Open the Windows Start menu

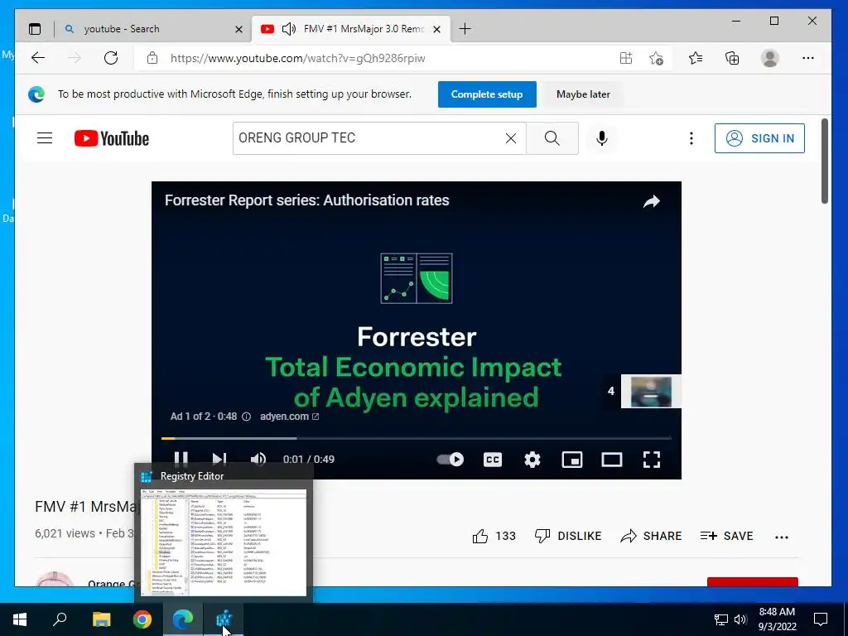pyautogui.click(x=20, y=619)
